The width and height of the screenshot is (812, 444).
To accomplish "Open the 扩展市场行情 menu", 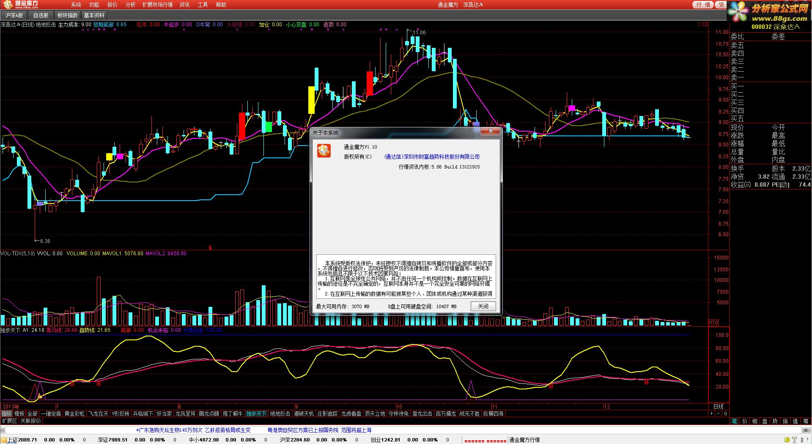I will tap(157, 5).
